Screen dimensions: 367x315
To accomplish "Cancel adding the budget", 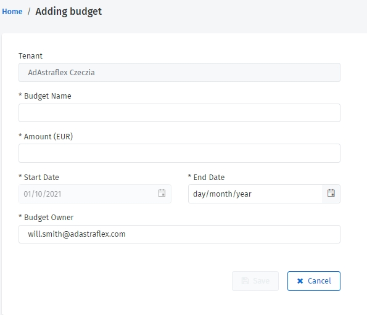I will [313, 281].
